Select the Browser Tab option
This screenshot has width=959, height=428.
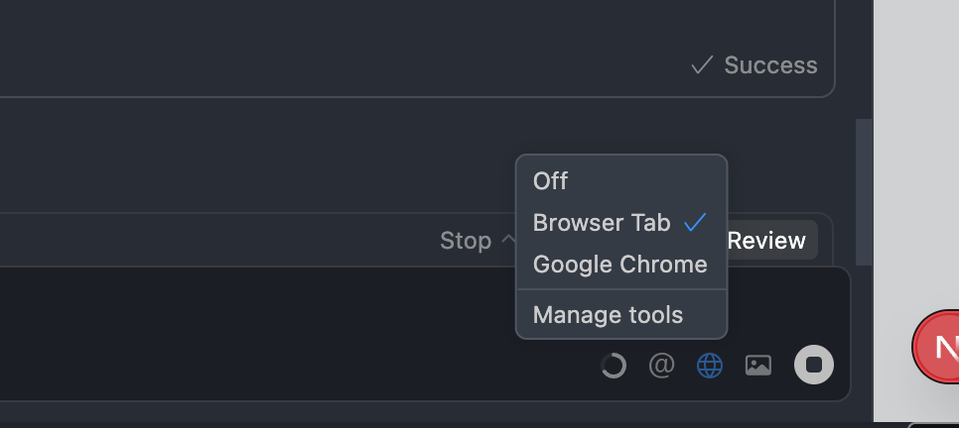[x=602, y=223]
